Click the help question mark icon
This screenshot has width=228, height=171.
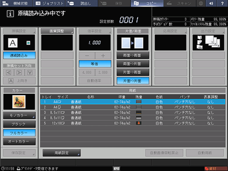tap(222, 3)
